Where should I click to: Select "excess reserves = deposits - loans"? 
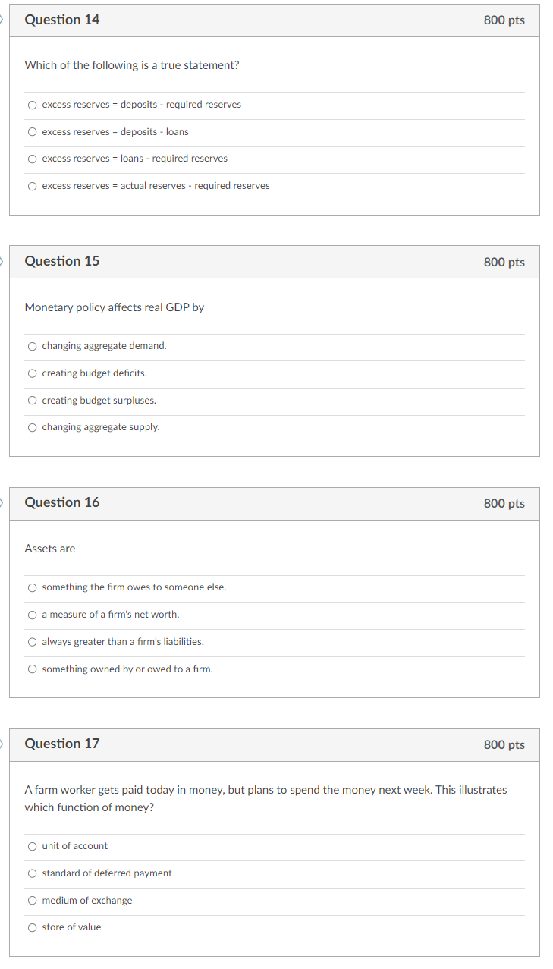click(32, 131)
